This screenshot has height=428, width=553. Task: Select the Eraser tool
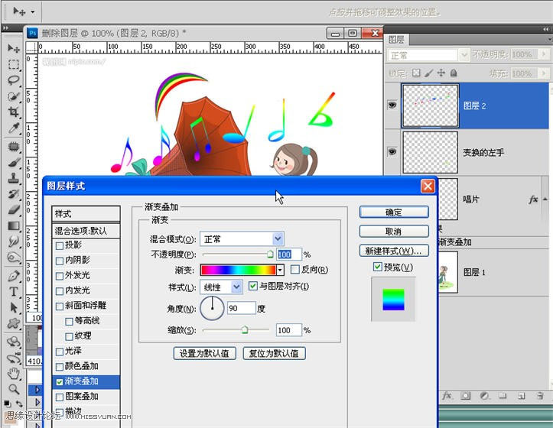14,209
